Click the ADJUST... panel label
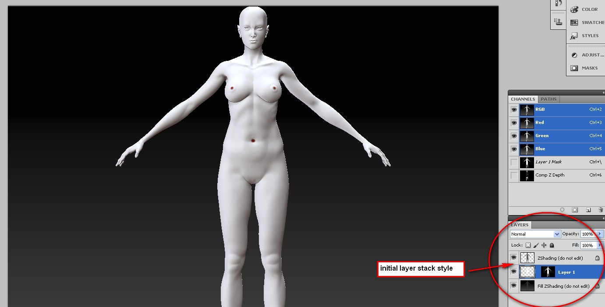The width and height of the screenshot is (605, 307). (x=593, y=55)
